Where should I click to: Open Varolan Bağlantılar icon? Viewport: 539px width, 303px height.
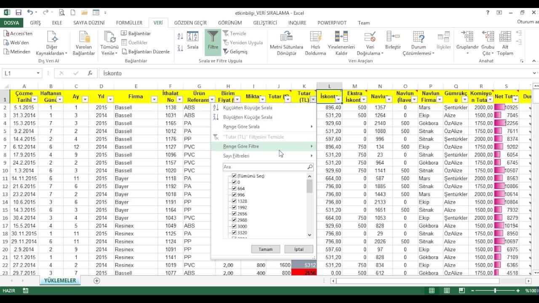pyautogui.click(x=83, y=37)
